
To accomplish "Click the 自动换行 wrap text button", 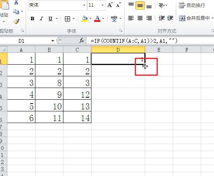I will (x=192, y=5).
